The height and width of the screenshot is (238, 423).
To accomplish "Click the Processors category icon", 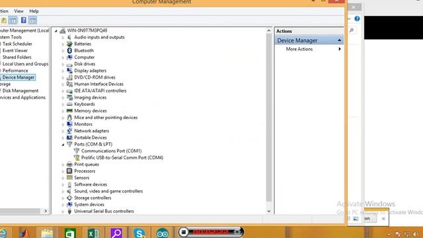I will click(x=69, y=171).
